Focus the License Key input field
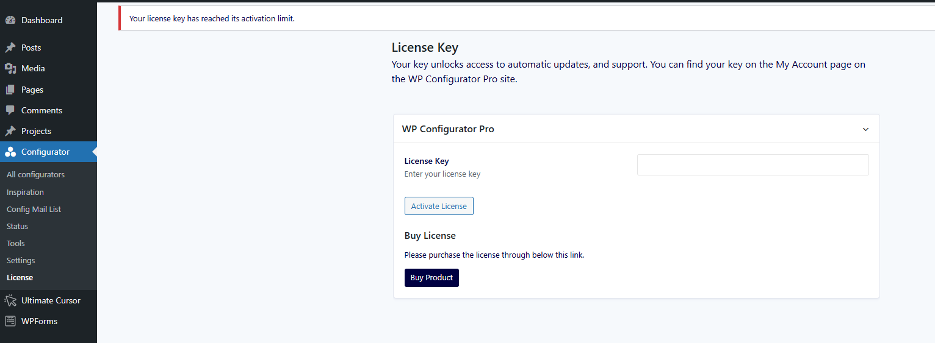 point(753,165)
